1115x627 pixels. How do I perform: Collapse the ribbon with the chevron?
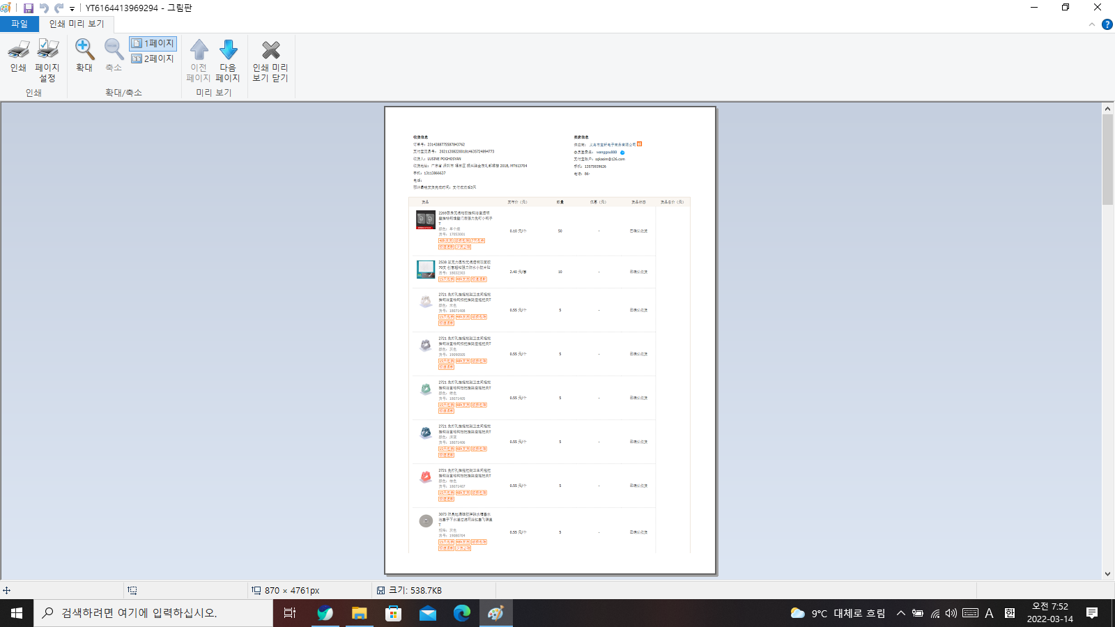(x=1092, y=24)
